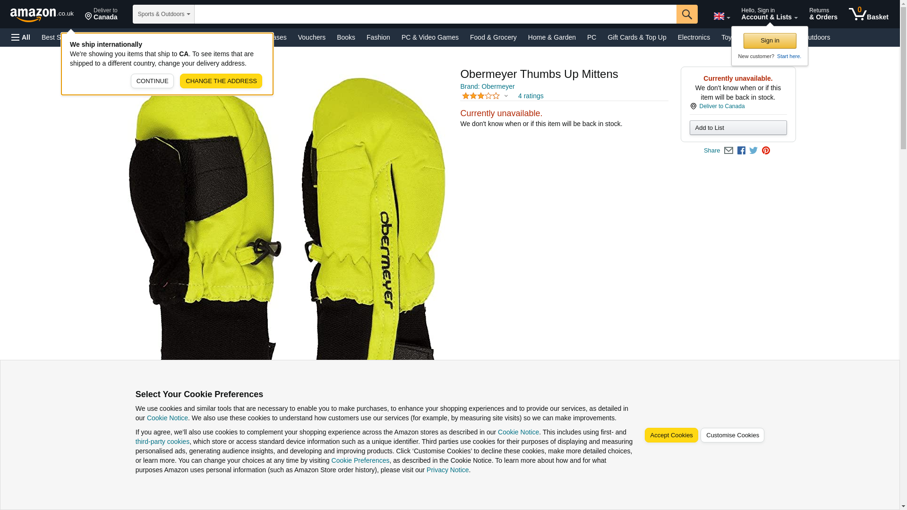Select Vouchers in the navigation bar
Viewport: 907px width, 510px height.
pyautogui.click(x=312, y=37)
